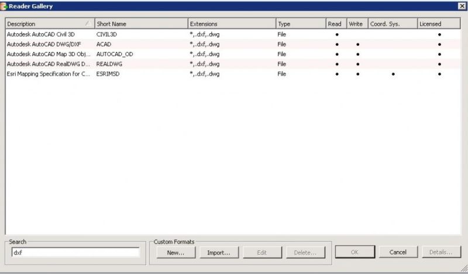468x274 pixels.
Task: Select the Autodesk AutoCAD Map 3D Obj... row
Action: 233,54
